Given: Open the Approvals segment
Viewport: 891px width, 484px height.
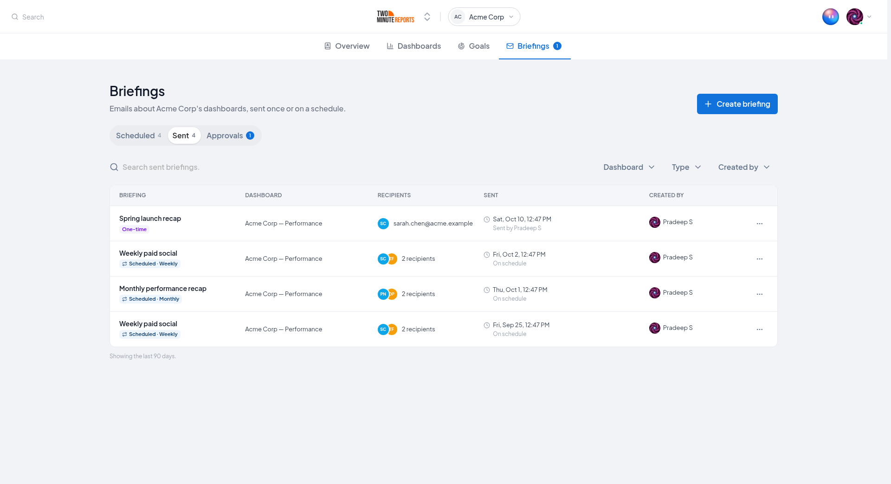Looking at the screenshot, I should (x=231, y=136).
